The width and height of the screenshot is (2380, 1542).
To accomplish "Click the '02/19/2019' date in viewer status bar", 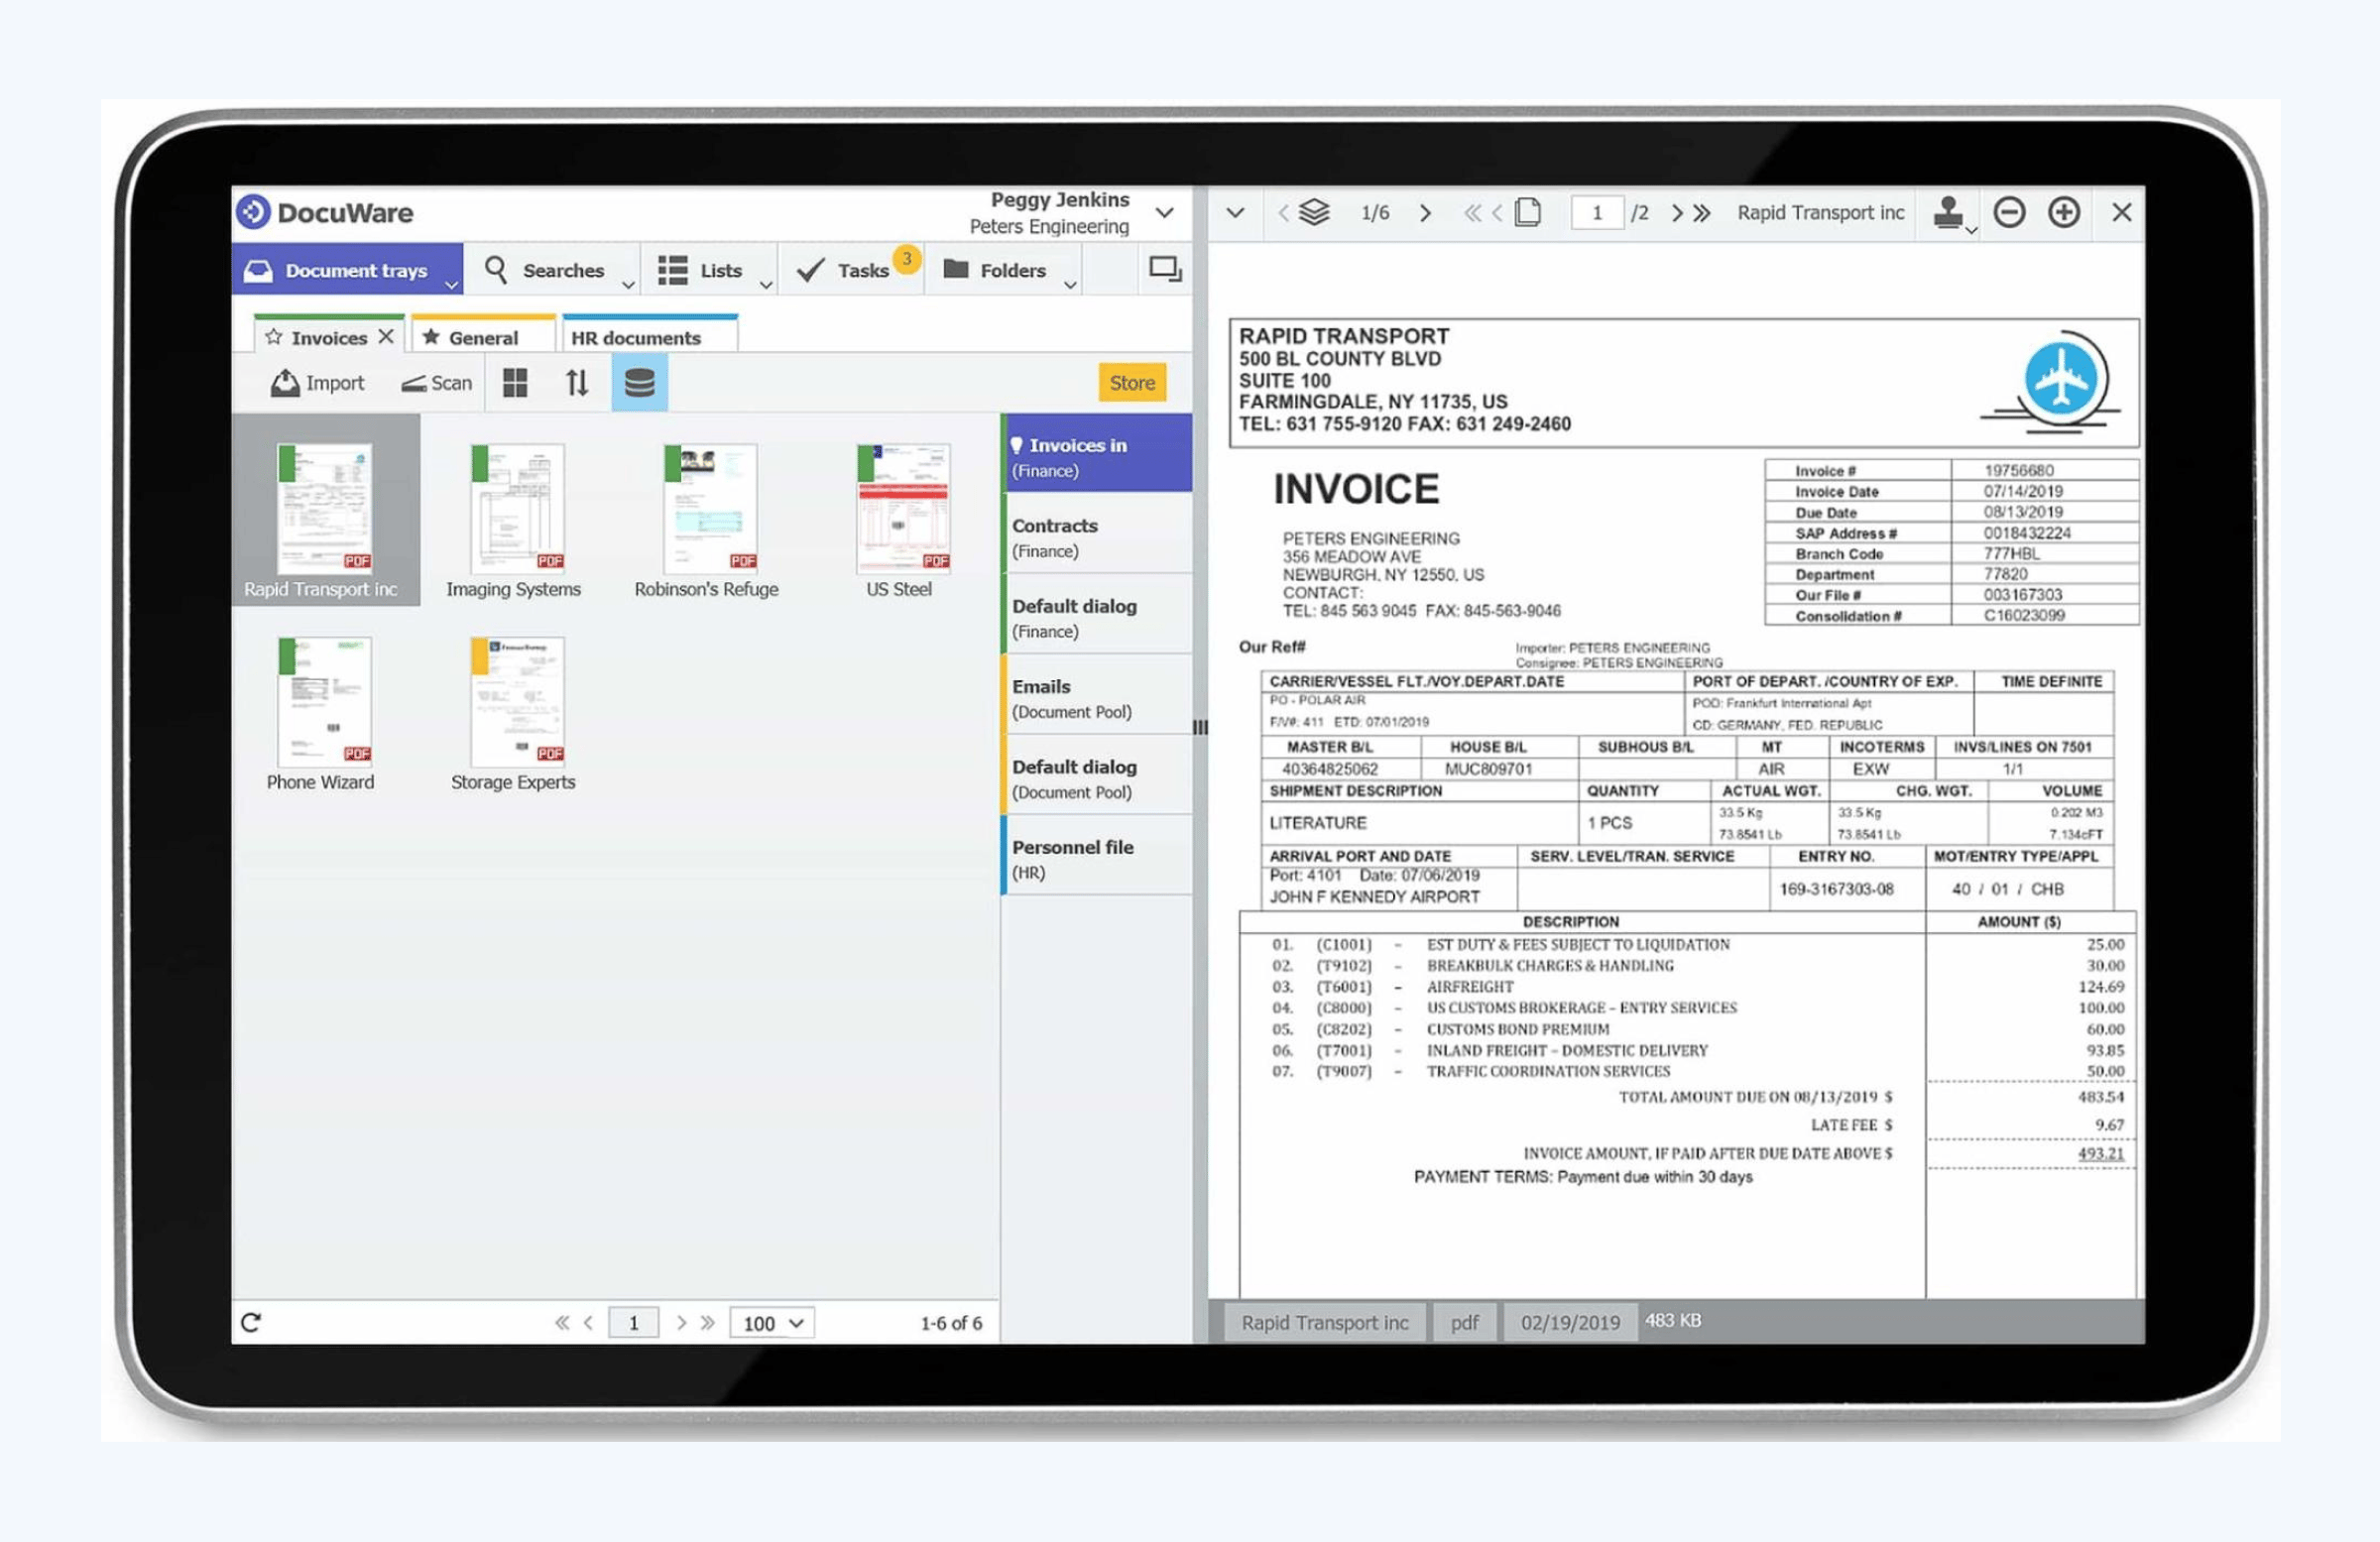I will [x=1570, y=1322].
